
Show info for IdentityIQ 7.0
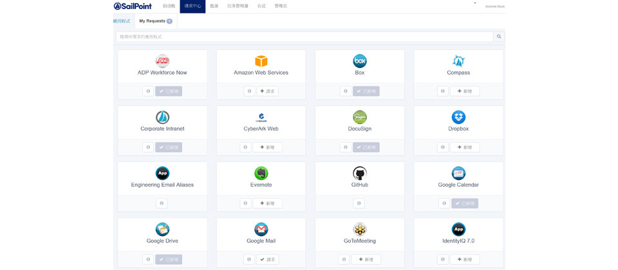[x=443, y=259]
